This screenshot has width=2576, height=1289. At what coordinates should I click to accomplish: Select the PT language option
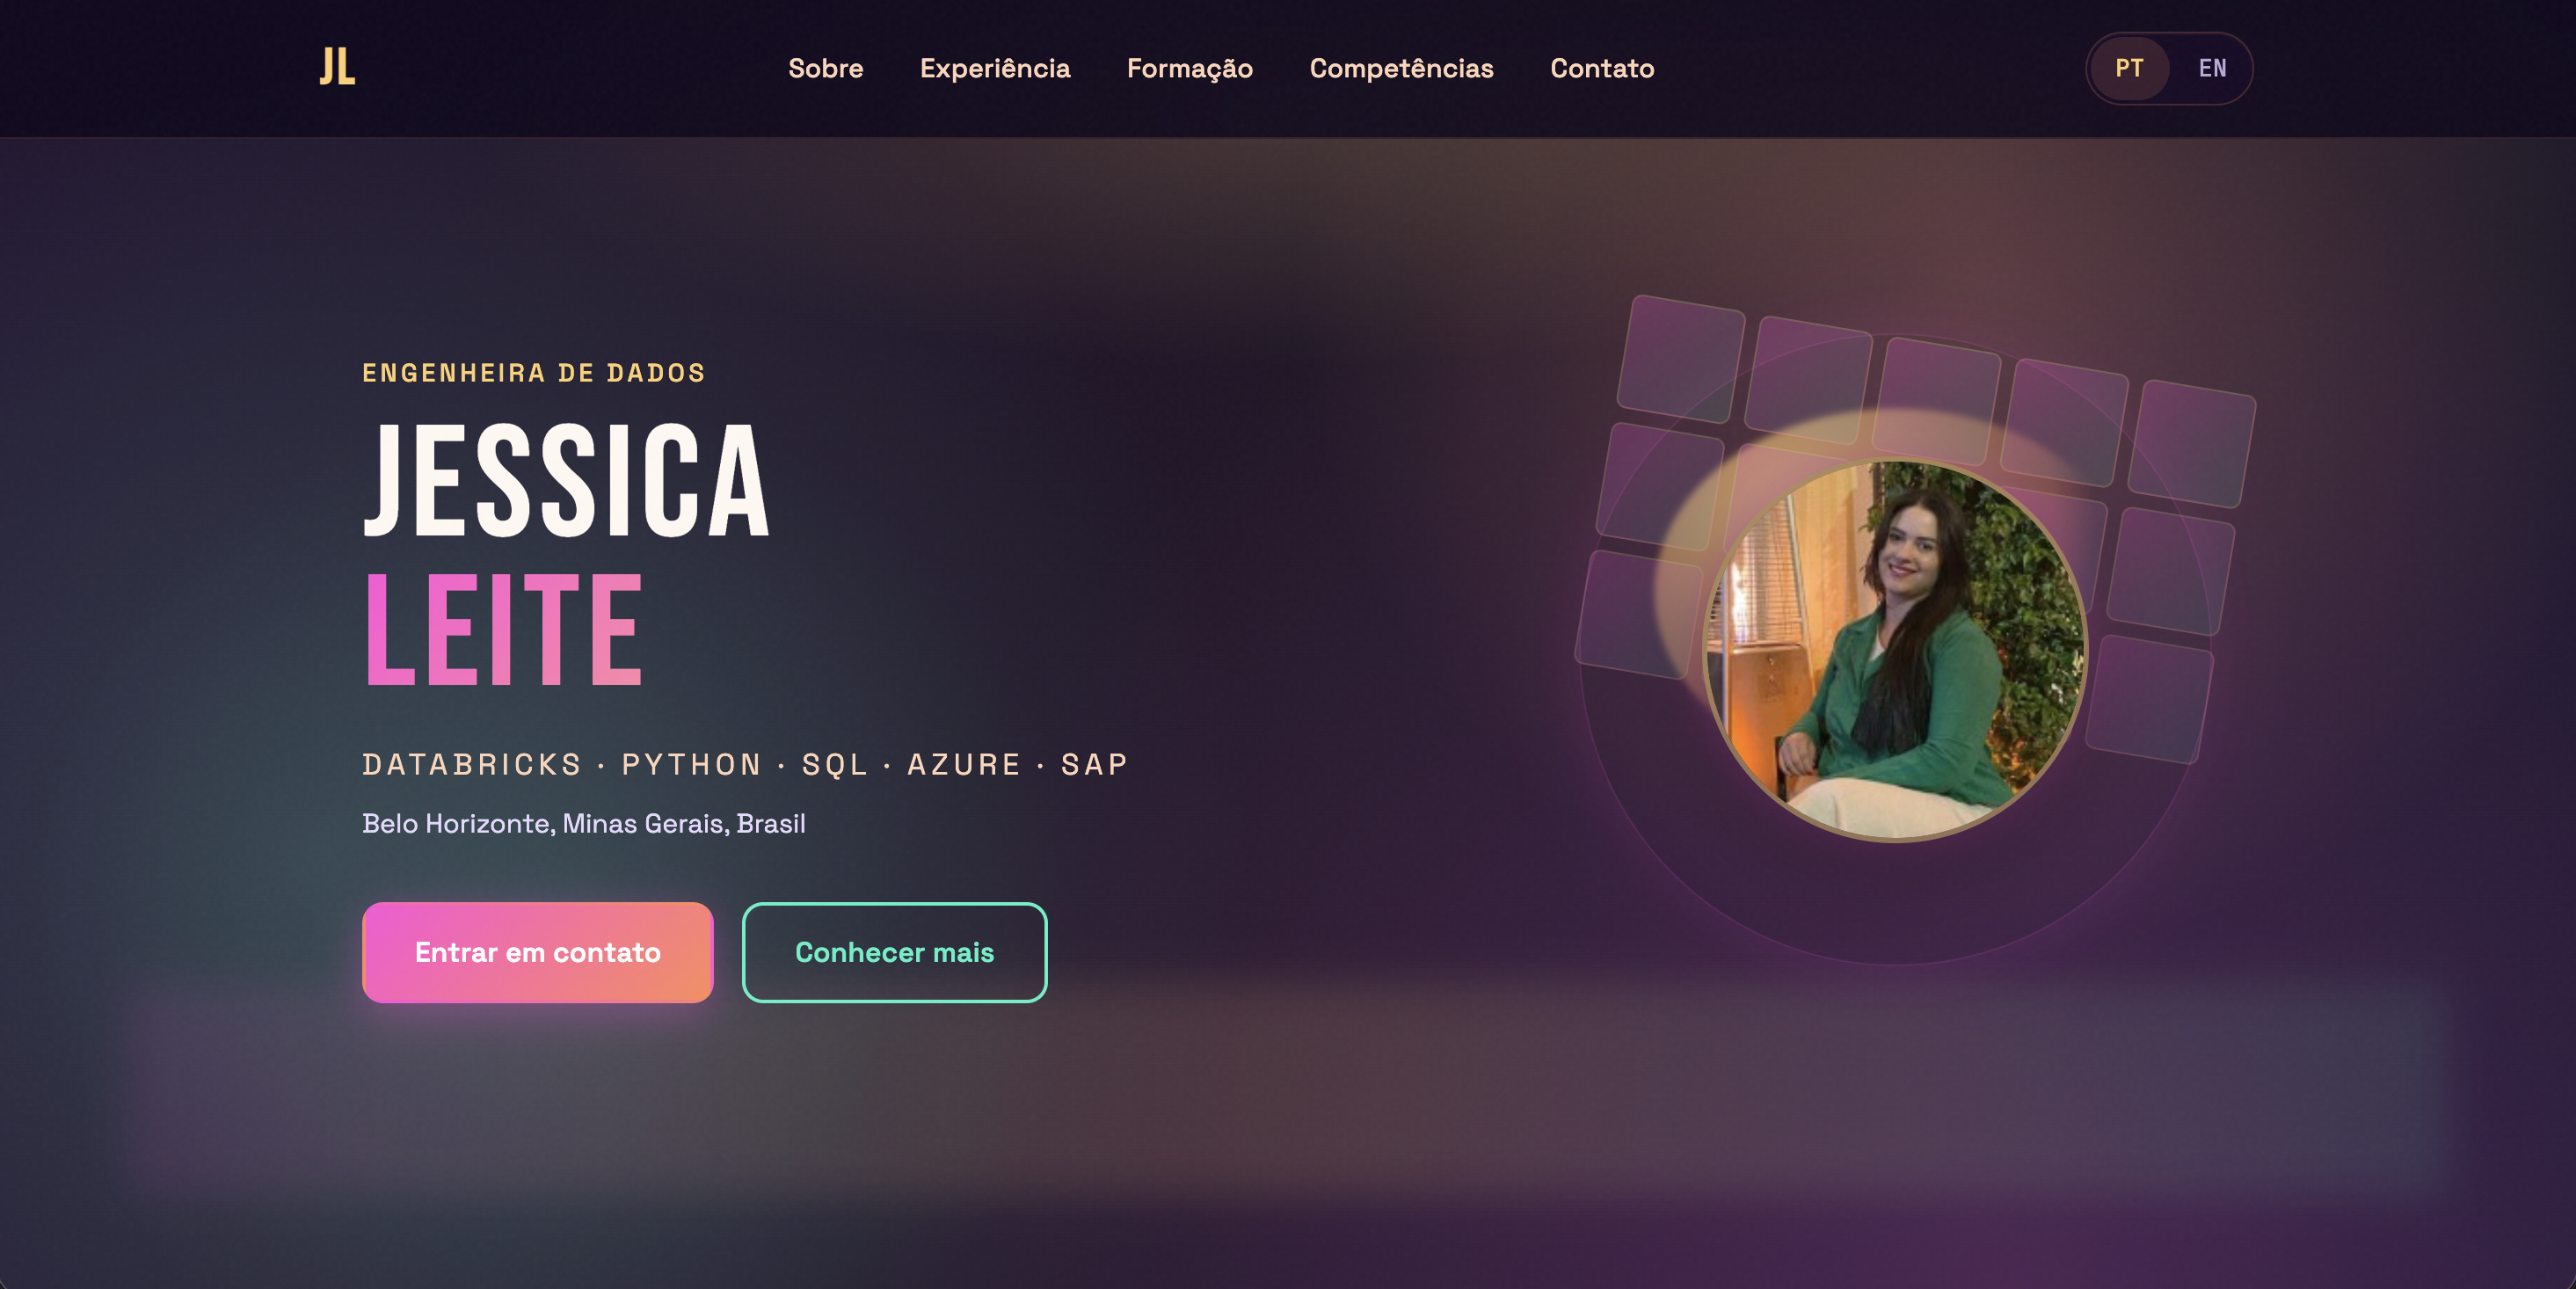(2129, 68)
